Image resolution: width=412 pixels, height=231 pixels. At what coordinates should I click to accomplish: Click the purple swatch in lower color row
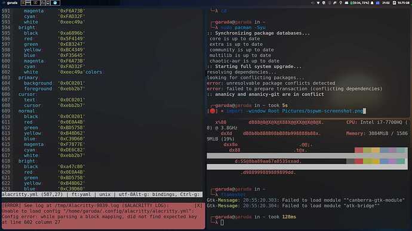coord(392,161)
